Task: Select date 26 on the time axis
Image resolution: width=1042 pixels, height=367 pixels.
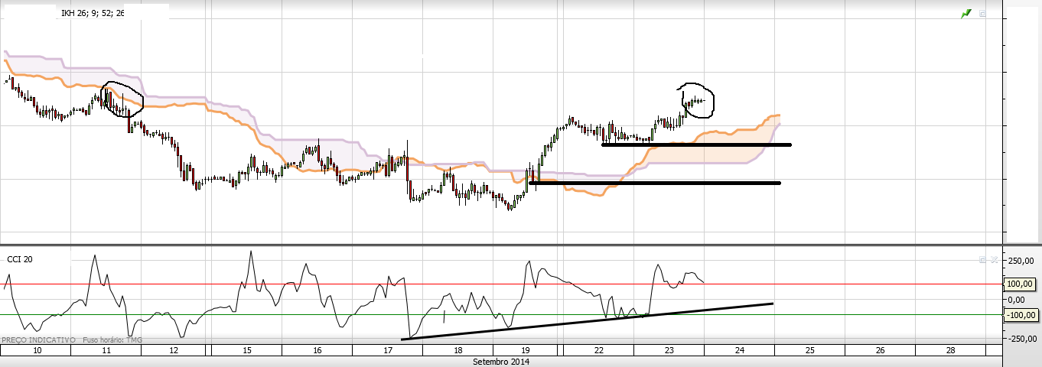Action: [x=880, y=350]
